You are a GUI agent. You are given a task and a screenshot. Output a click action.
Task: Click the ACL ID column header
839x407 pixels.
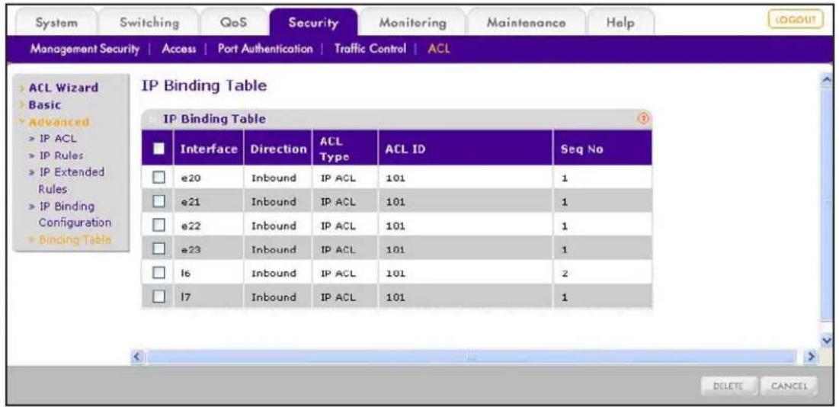[x=466, y=149]
